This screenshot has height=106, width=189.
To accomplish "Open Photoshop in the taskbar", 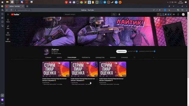I will pos(101,2).
